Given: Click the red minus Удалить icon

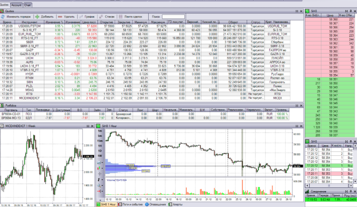Looking at the screenshot, I should coord(60,17).
